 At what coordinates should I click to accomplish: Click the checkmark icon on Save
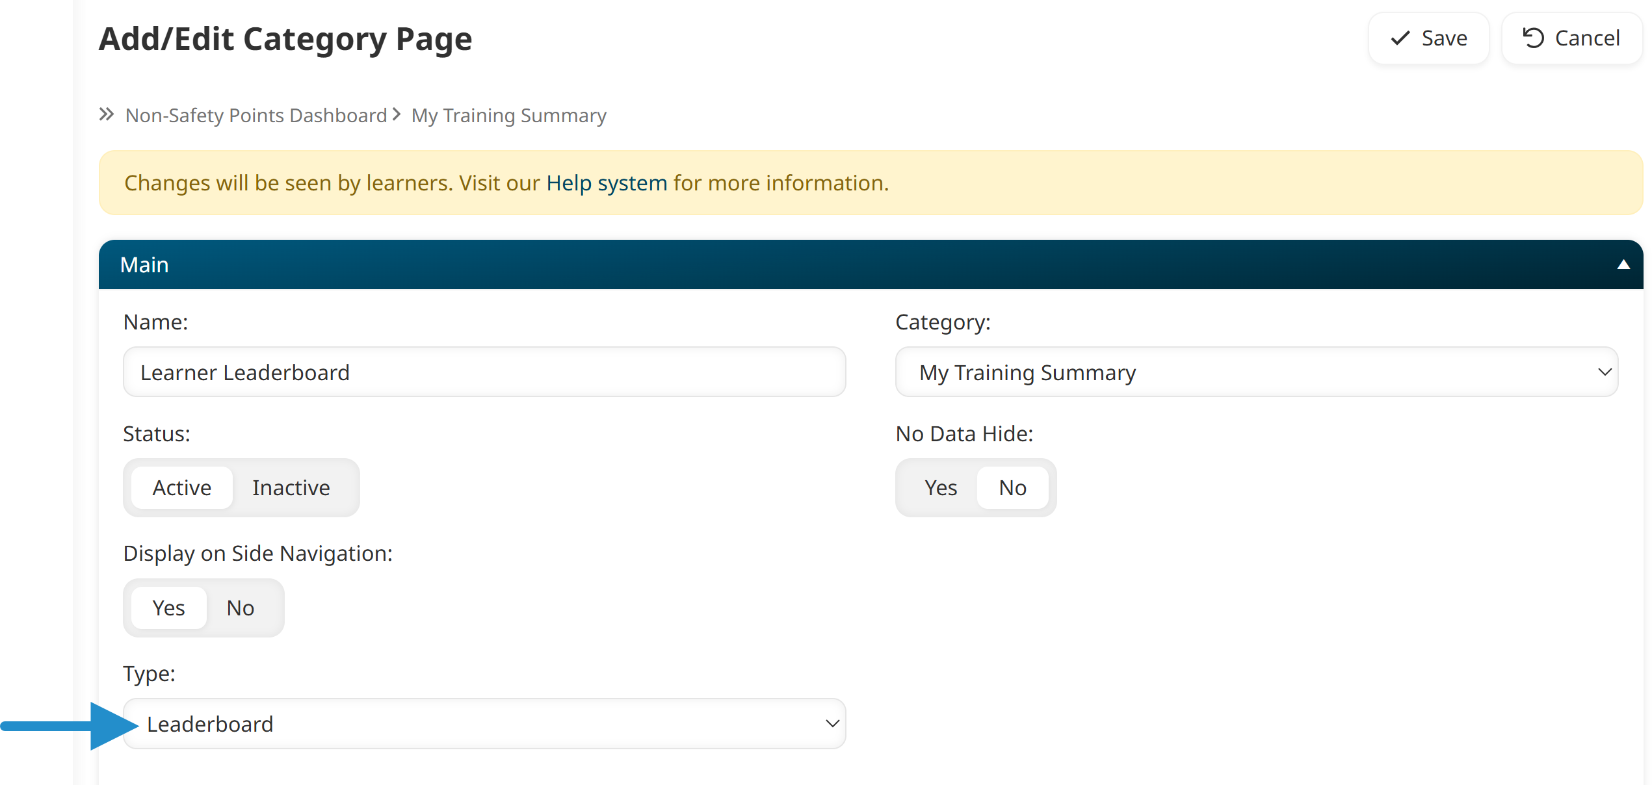[1400, 38]
